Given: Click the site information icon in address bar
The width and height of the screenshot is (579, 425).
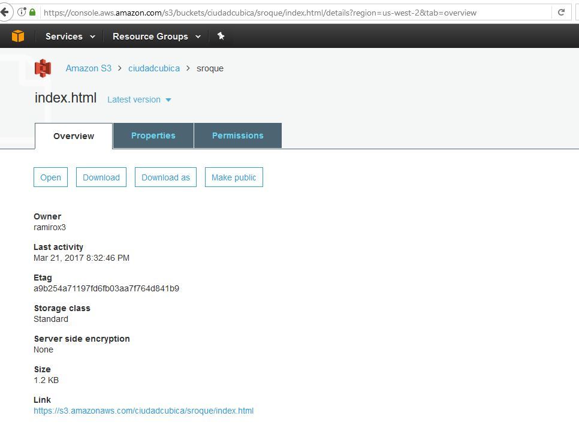Looking at the screenshot, I should [22, 12].
